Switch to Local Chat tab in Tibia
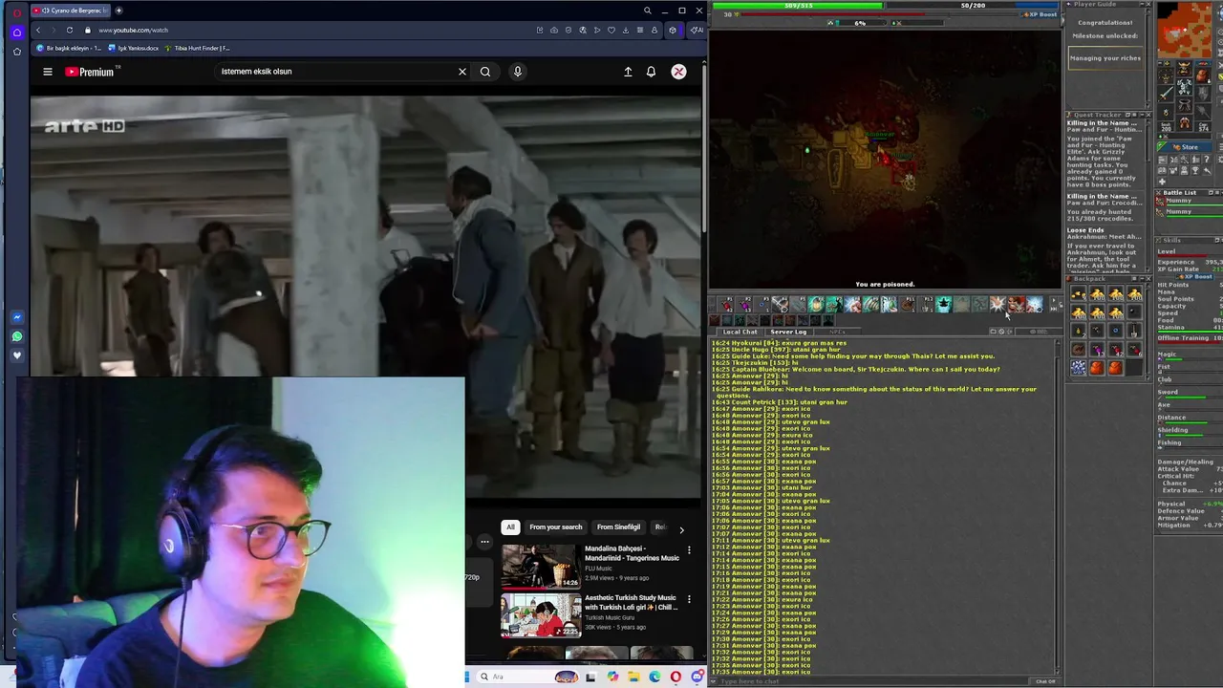The width and height of the screenshot is (1223, 688). pos(740,332)
